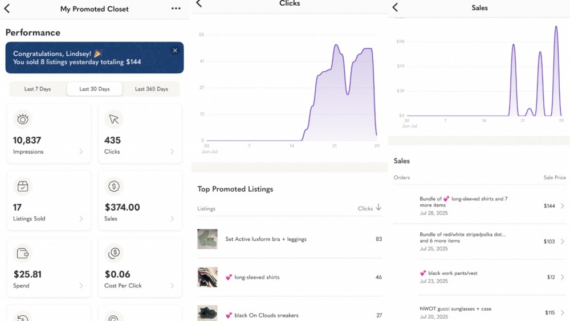Dismiss the Congratulations banner

(x=175, y=51)
